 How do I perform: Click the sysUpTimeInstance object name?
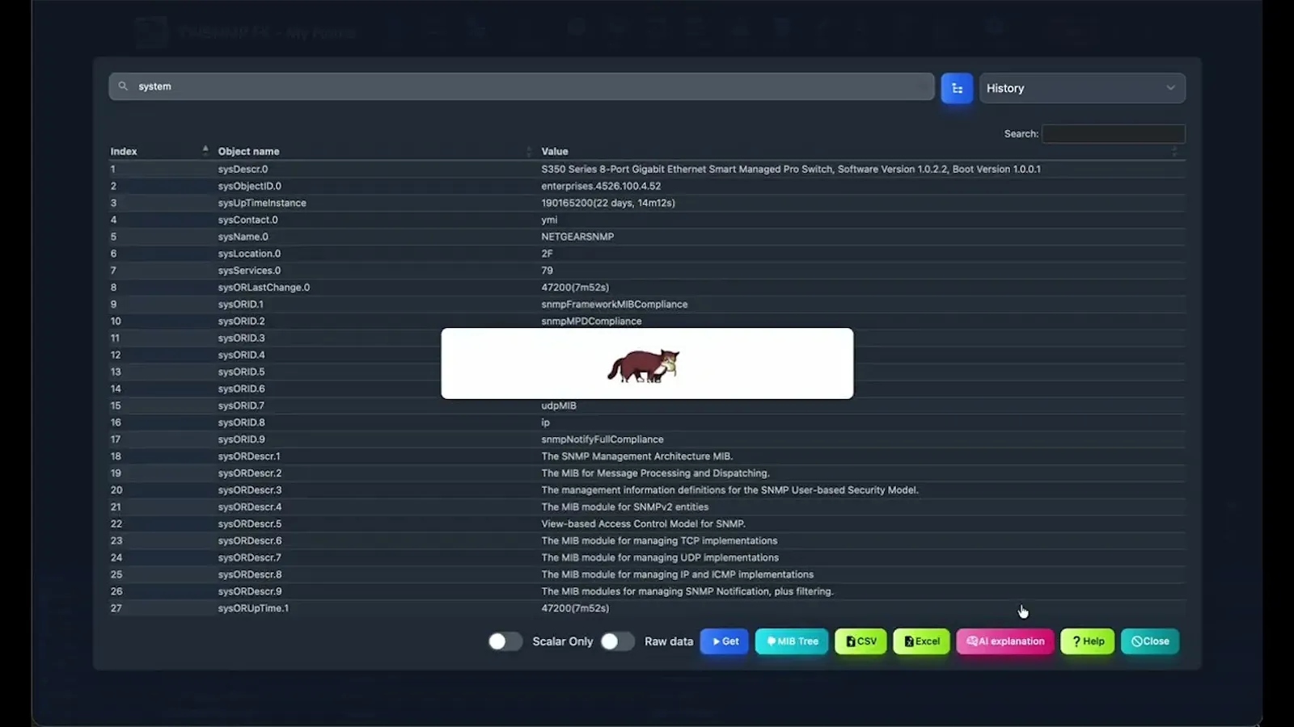pos(262,203)
